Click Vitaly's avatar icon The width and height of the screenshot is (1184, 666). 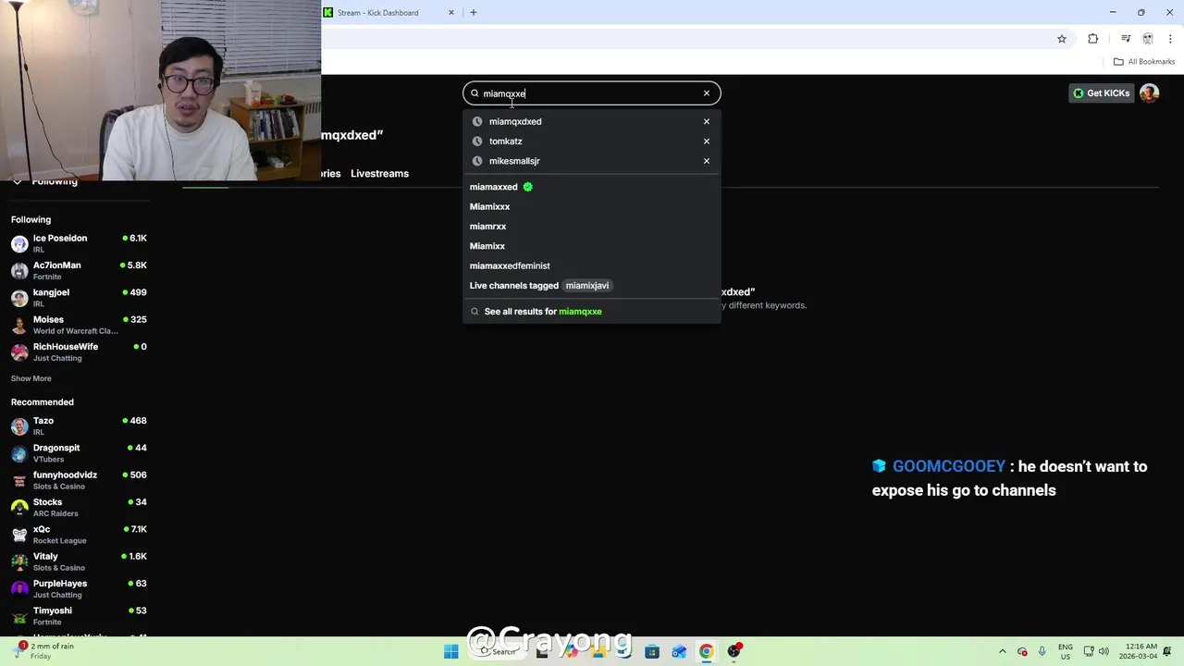click(x=19, y=561)
